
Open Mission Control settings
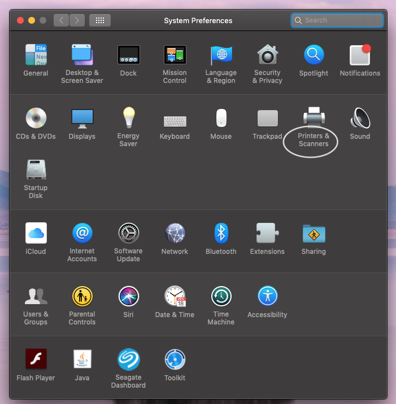[175, 55]
